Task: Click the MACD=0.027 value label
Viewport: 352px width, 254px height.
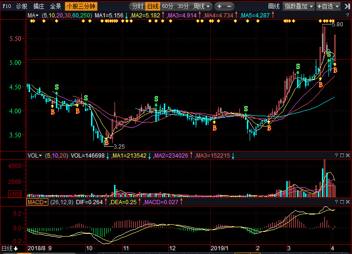Action: pyautogui.click(x=161, y=202)
